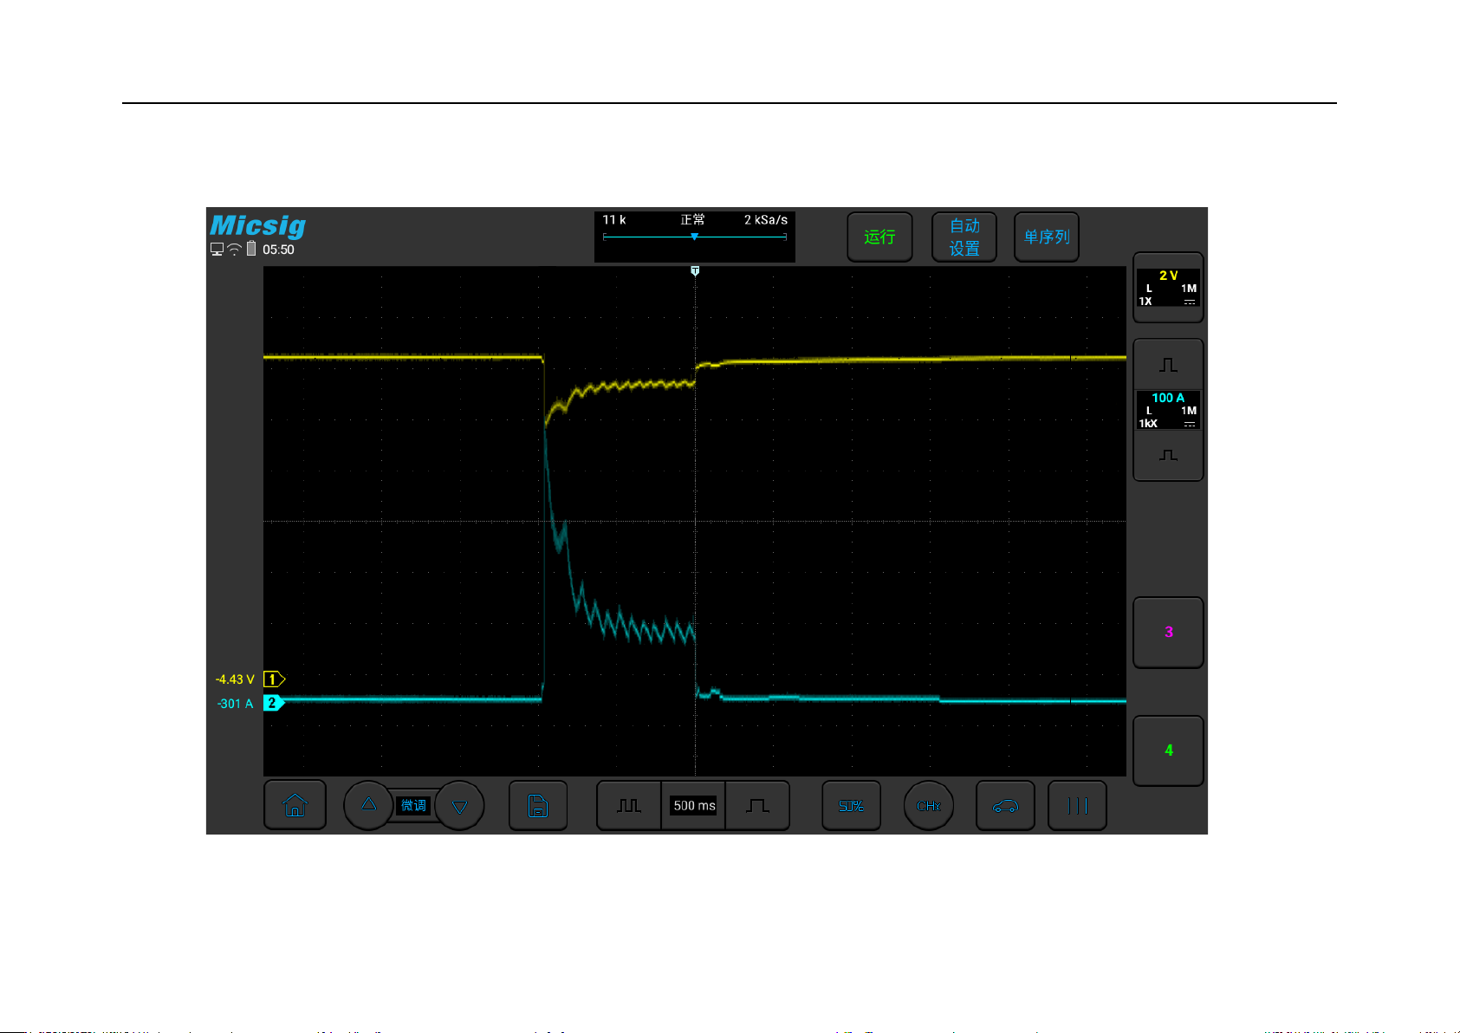Open the automotive car-icon menu
The width and height of the screenshot is (1460, 1033).
1005,806
